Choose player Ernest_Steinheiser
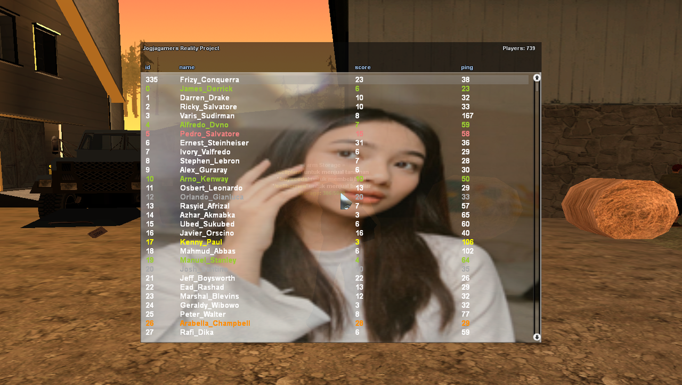This screenshot has width=682, height=385. tap(214, 143)
